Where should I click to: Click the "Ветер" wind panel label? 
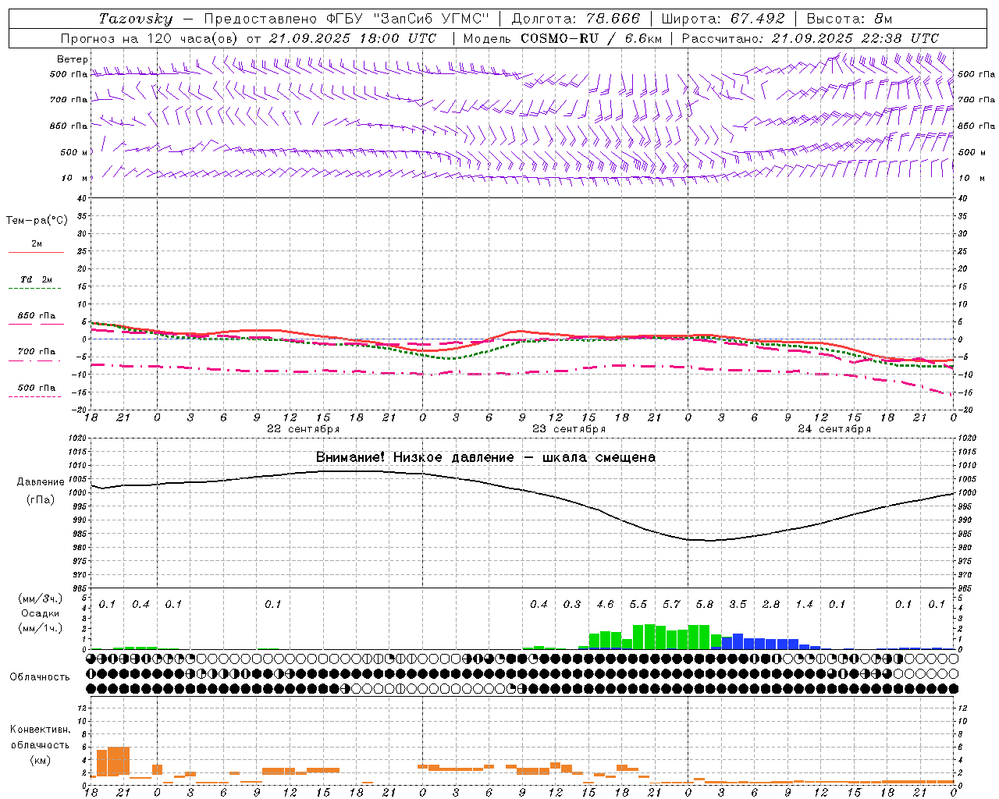[x=73, y=59]
